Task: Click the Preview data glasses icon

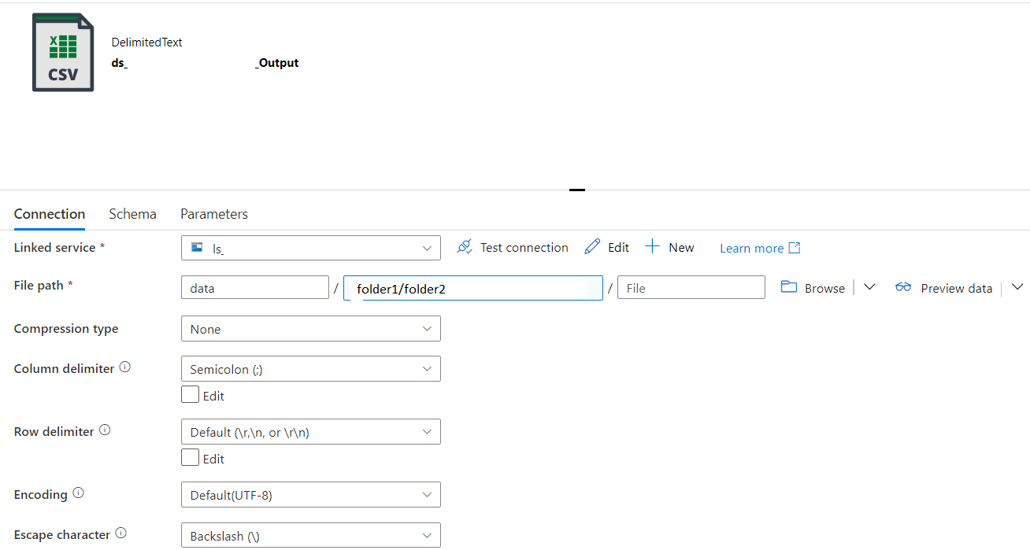Action: [x=903, y=288]
